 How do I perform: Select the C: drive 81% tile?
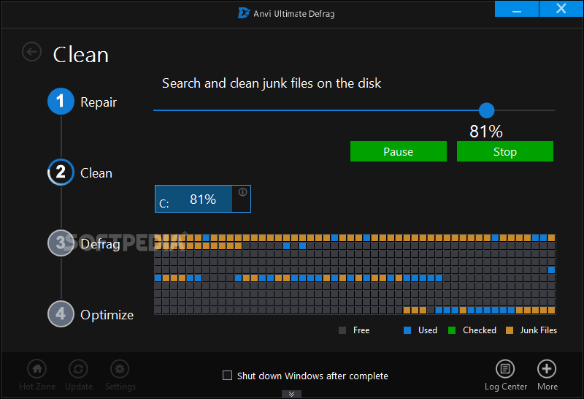tap(203, 199)
